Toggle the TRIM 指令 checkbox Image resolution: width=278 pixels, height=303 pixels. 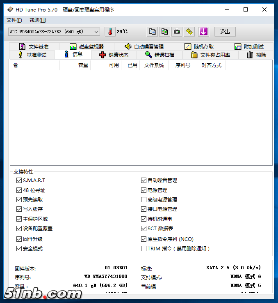[x=144, y=248]
